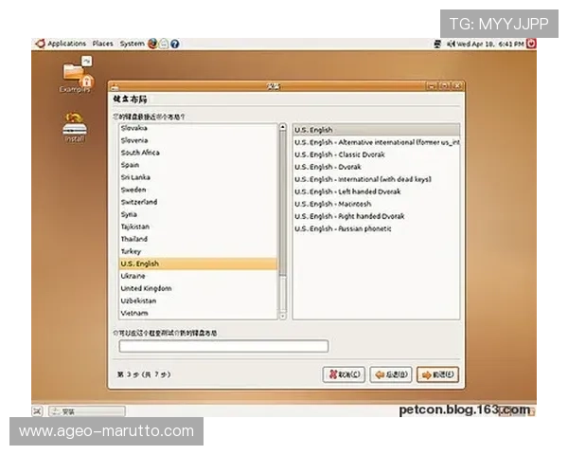The height and width of the screenshot is (455, 568).
Task: Open the System menu
Action: 132,44
